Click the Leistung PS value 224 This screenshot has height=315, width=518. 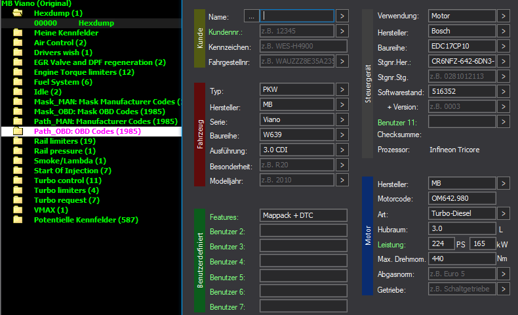(x=441, y=243)
